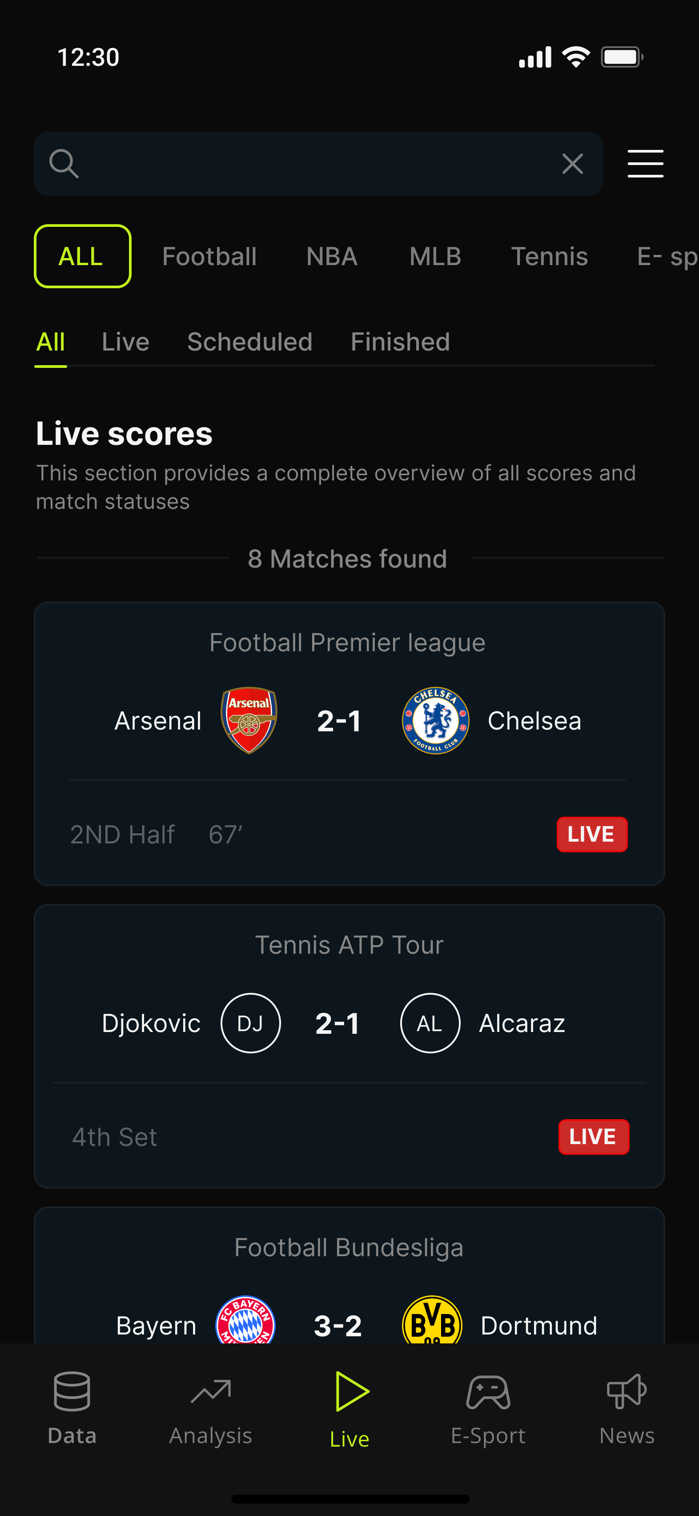The width and height of the screenshot is (699, 1516).
Task: Select the MLB filter
Action: pyautogui.click(x=435, y=256)
